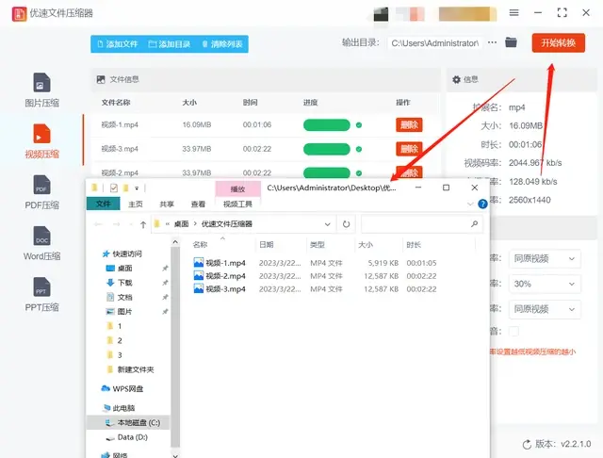Select the 视频压缩 video compression tool
This screenshot has height=458, width=603.
click(41, 141)
